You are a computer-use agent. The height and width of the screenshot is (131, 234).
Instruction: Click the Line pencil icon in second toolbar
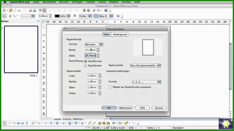(10, 16)
